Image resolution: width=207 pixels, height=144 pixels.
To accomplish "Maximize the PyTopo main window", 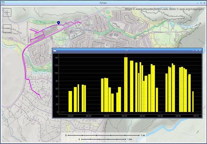I will (x=201, y=3).
